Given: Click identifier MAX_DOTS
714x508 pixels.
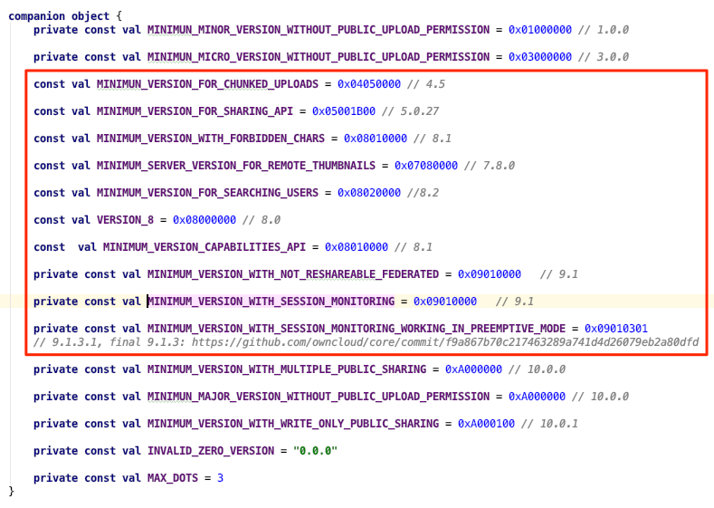Looking at the screenshot, I should [x=173, y=478].
